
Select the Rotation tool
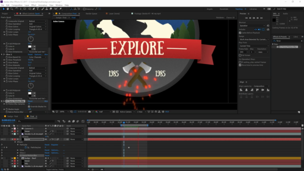pyautogui.click(x=17, y=9)
